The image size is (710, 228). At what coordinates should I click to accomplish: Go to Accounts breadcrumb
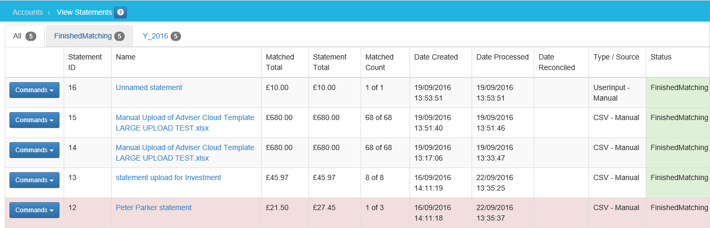(x=27, y=12)
